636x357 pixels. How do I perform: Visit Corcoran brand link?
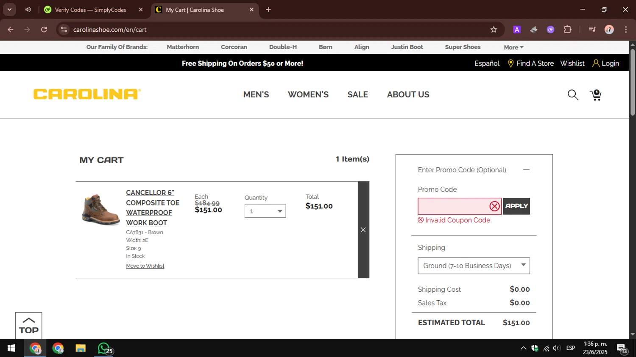click(x=234, y=47)
